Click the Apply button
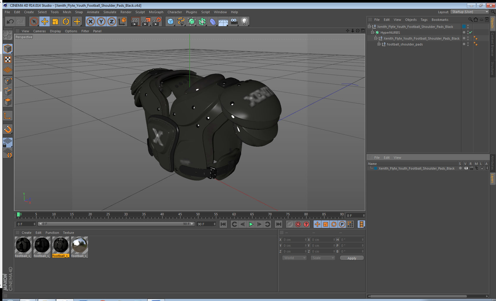This screenshot has width=496, height=301. (x=352, y=258)
